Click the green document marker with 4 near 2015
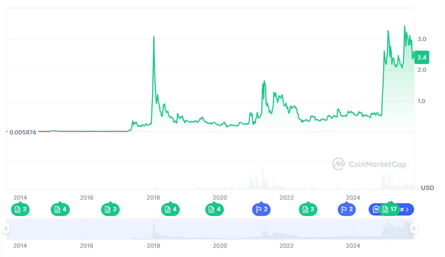This screenshot has height=257, width=445. 60,209
